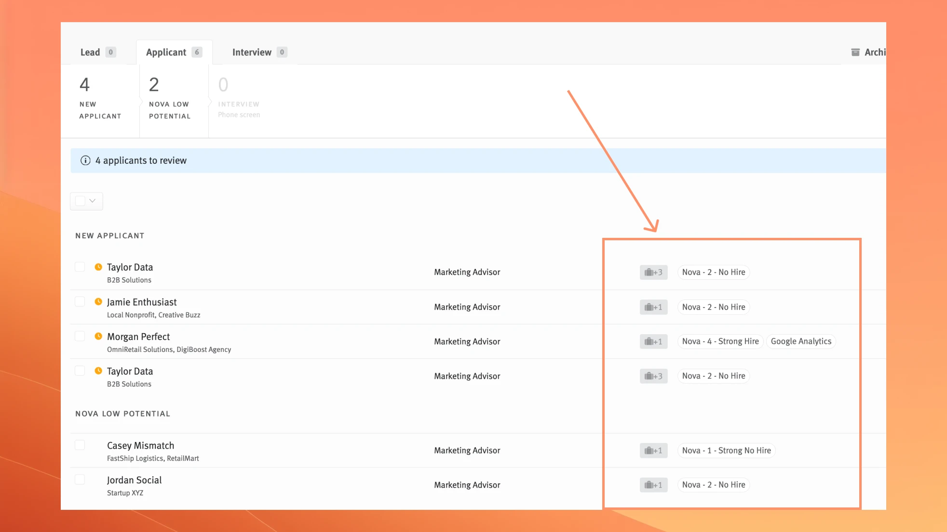This screenshot has width=947, height=532.
Task: Click the +3 briefcase icon on the lower Taylor Data row
Action: tap(653, 376)
